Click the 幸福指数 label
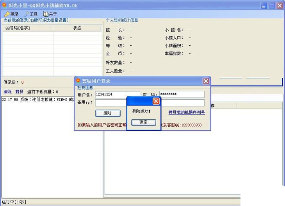The height and width of the screenshot is (206, 285). click(x=174, y=54)
